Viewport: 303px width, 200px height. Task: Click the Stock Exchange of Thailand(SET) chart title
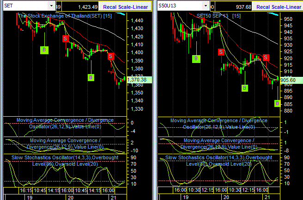[x=65, y=16]
